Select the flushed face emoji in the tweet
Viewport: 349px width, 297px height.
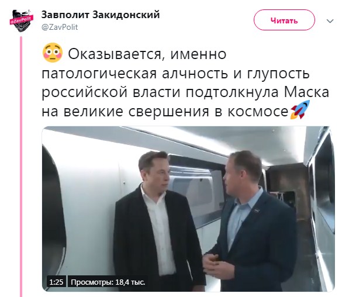53,53
